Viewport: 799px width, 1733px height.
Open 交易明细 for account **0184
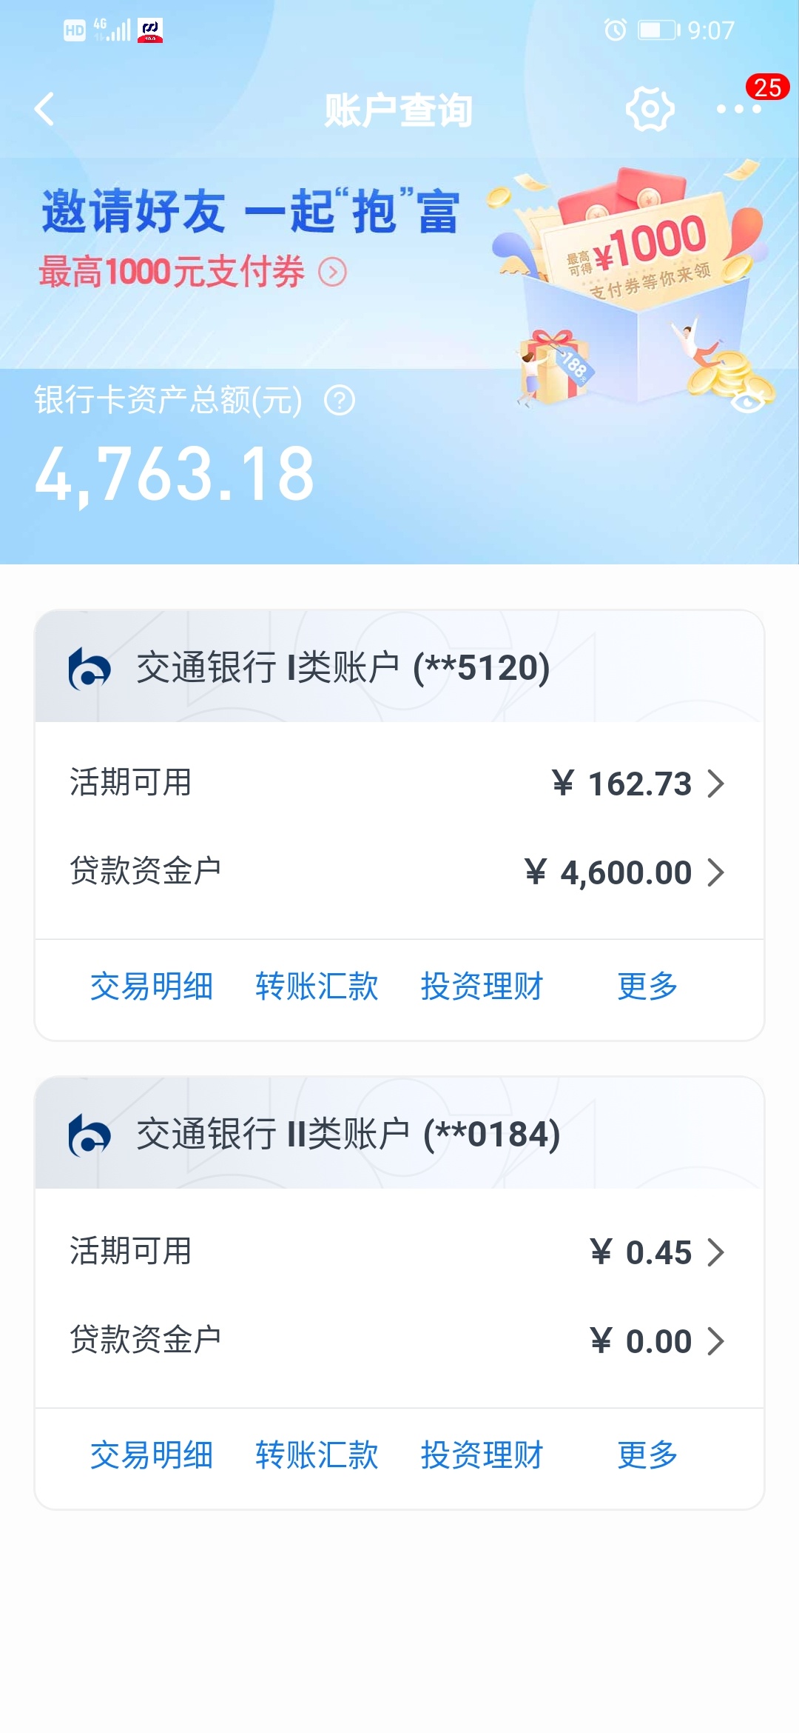[152, 1455]
